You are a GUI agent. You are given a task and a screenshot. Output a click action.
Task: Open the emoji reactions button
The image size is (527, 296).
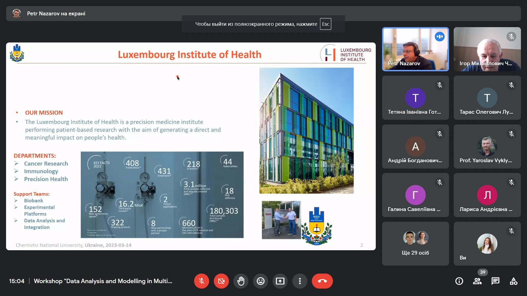coord(260,281)
